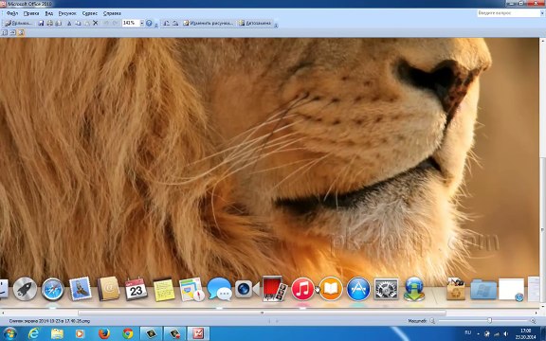Image resolution: width=546 pixels, height=341 pixels.
Task: Switch to Picture Manager taskbar button
Action: [198, 333]
